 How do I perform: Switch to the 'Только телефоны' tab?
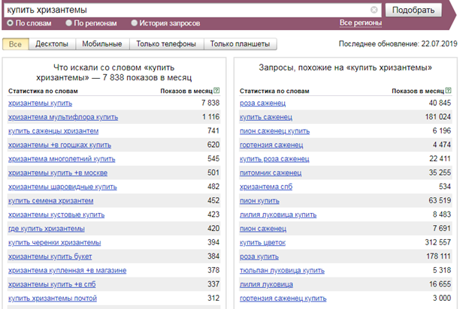click(x=166, y=44)
